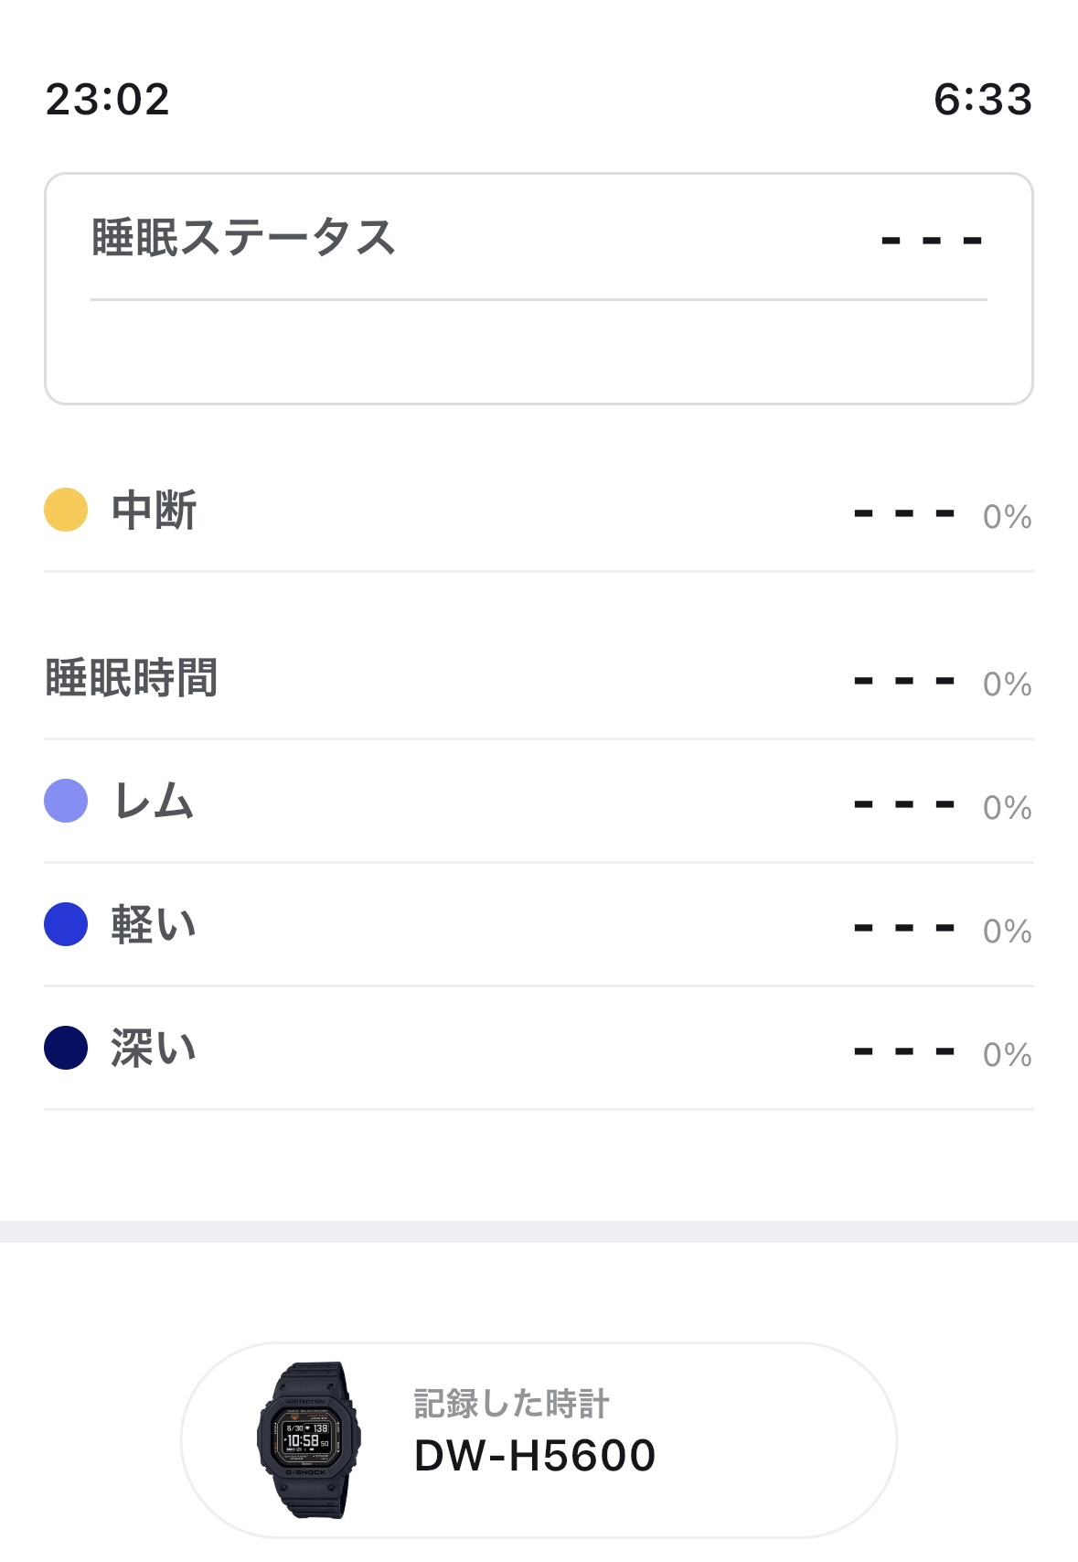Select the レム sleep row label

tap(153, 801)
